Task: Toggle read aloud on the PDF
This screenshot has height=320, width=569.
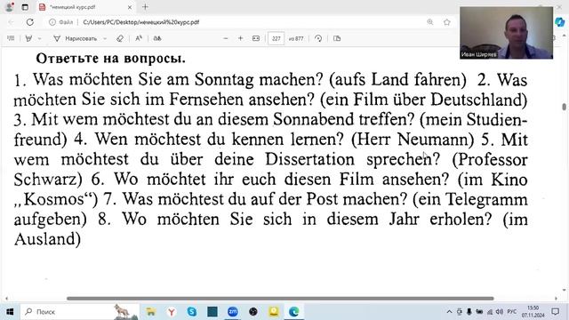Action: point(139,38)
